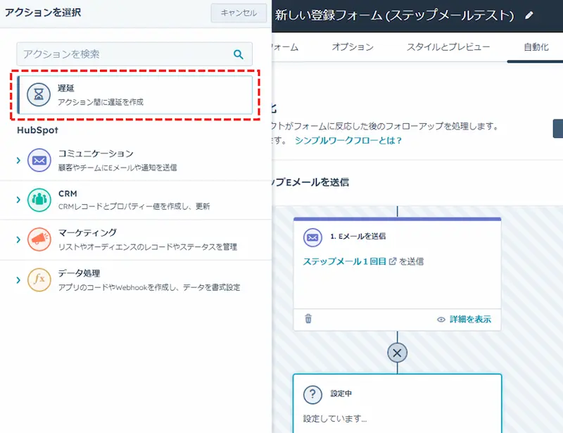Viewport: 563px width, 433px height.
Task: Expand the コミュニケーション category chevron
Action: click(18, 161)
